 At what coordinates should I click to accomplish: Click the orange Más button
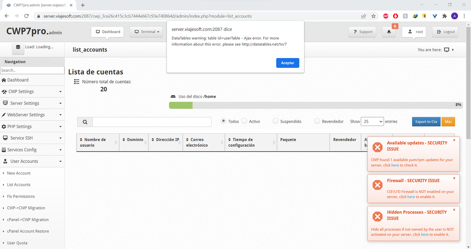point(448,122)
